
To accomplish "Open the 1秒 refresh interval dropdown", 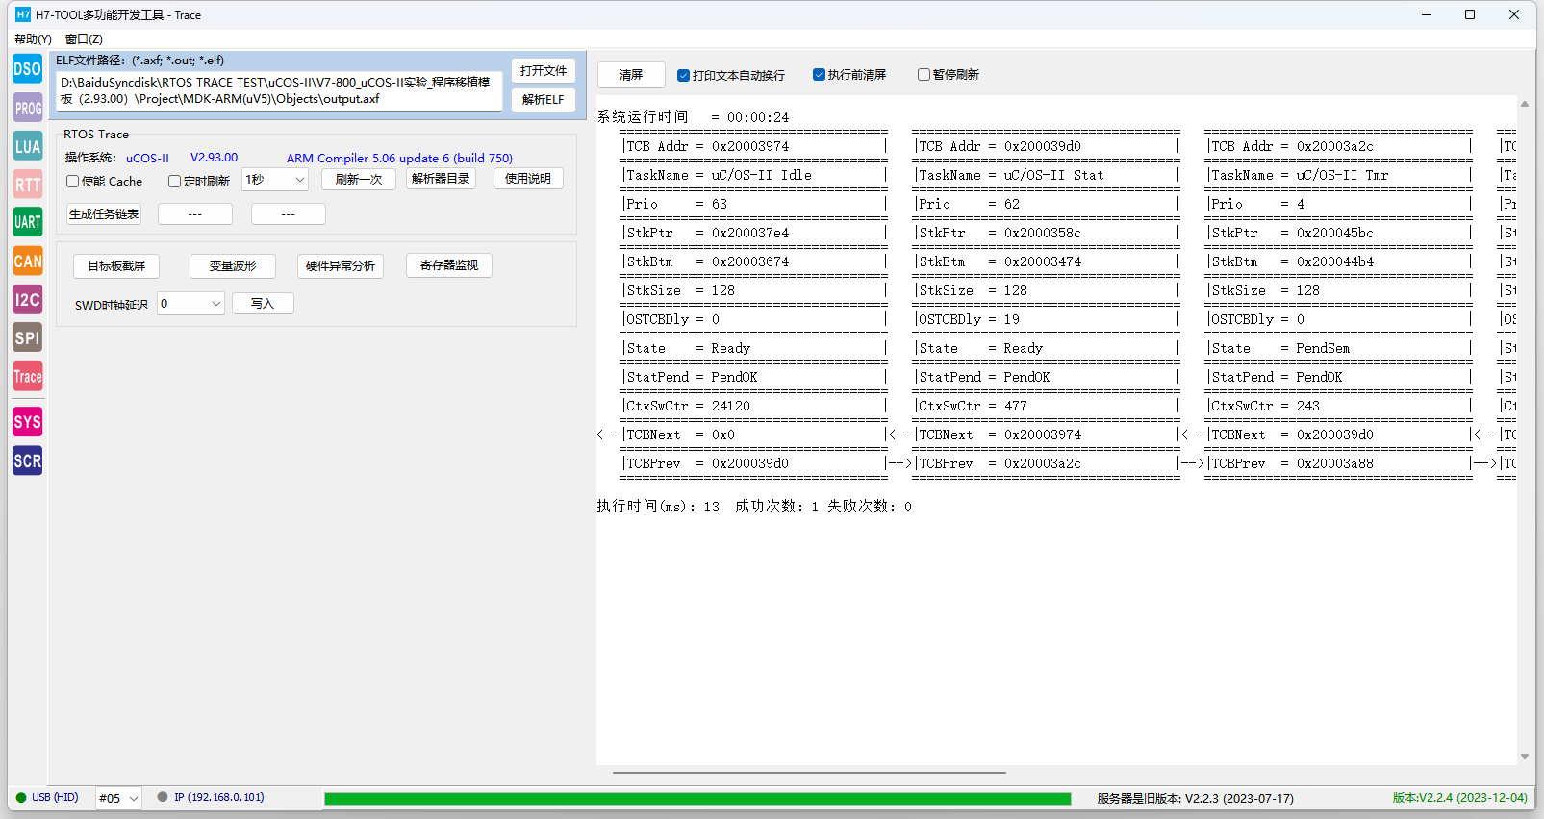I will 275,180.
